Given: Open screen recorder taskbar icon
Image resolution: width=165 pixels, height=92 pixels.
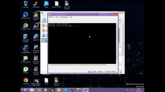Looking at the screenshot, I should (x=79, y=90).
